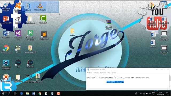Switch to Camtasia recorder in taskbar
The width and height of the screenshot is (171, 96).
coord(58,94)
